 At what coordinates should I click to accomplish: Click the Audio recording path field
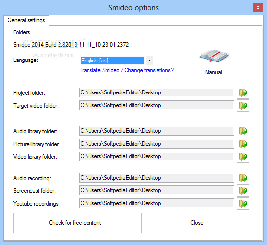point(156,178)
